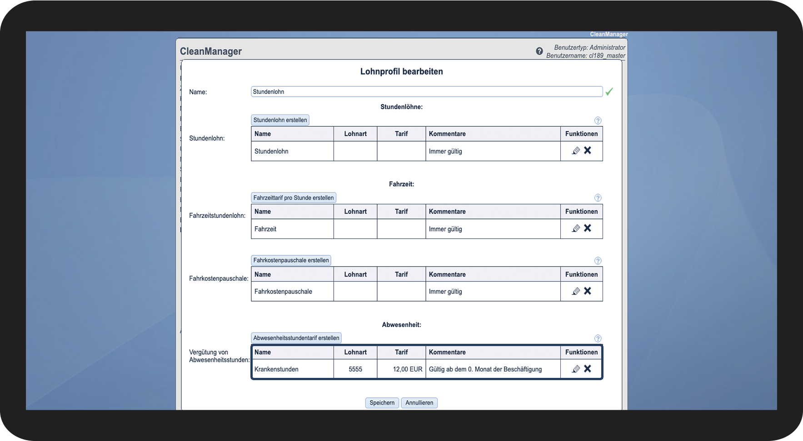Open help for the Stundenlohn section
The image size is (803, 441).
pos(598,120)
